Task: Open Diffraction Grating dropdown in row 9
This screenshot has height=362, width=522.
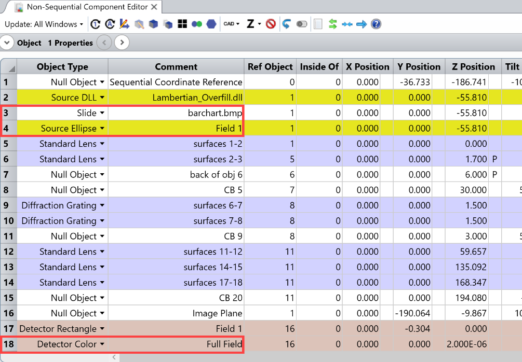Action: coord(102,205)
